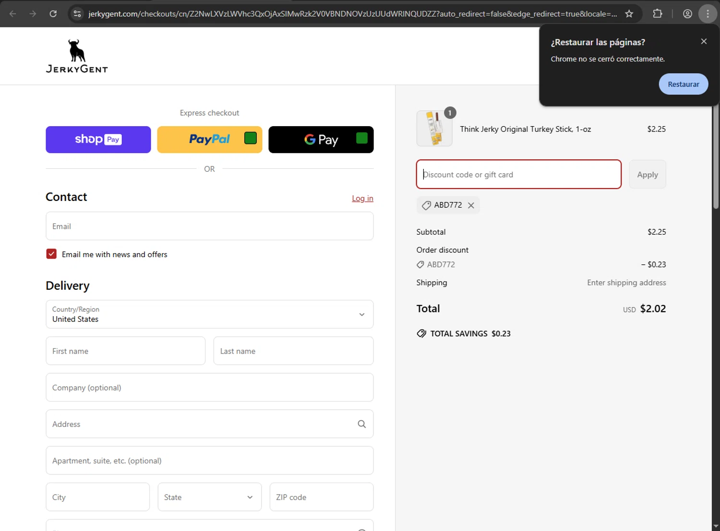
Task: Bookmark this page with the star icon
Action: (x=629, y=13)
